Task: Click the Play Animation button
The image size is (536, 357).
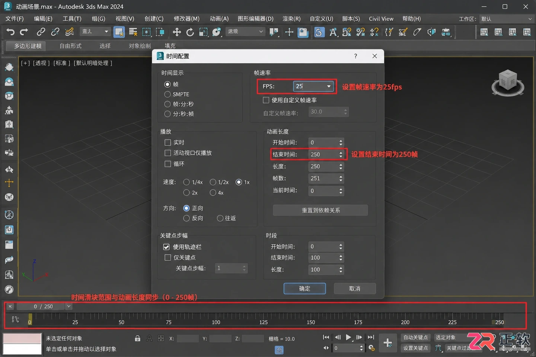Action: (x=348, y=337)
